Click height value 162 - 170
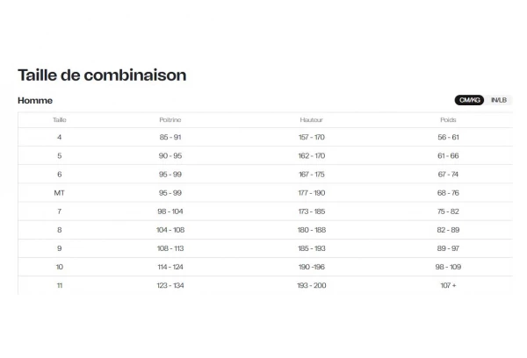The width and height of the screenshot is (527, 358). tap(312, 156)
